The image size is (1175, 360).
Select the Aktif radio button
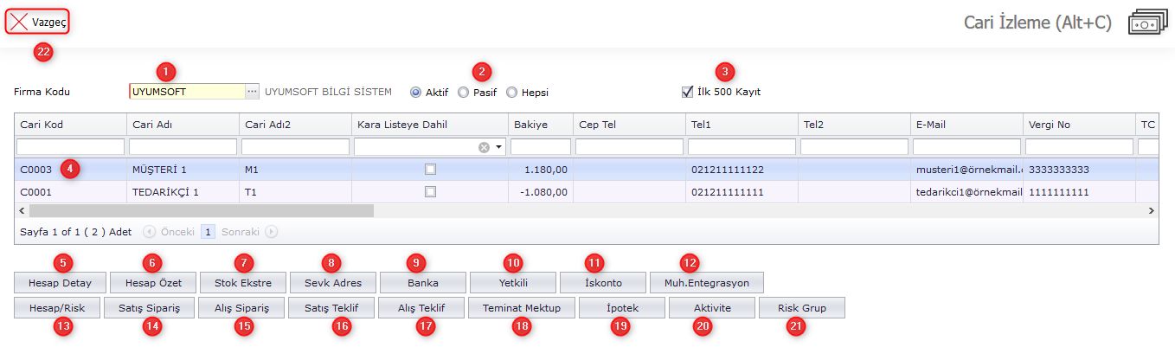click(x=416, y=93)
